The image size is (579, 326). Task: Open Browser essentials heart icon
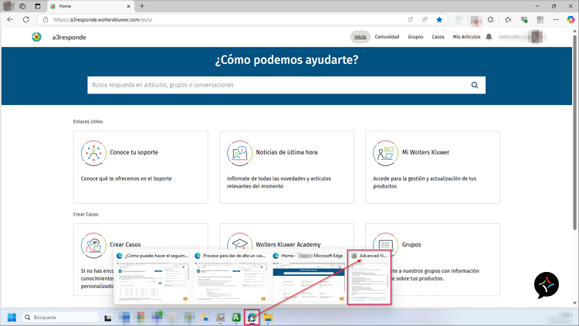[524, 19]
